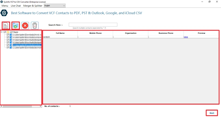Click the small app icon in the title bar
Viewport: 221px width, 117px height.
[2, 2]
